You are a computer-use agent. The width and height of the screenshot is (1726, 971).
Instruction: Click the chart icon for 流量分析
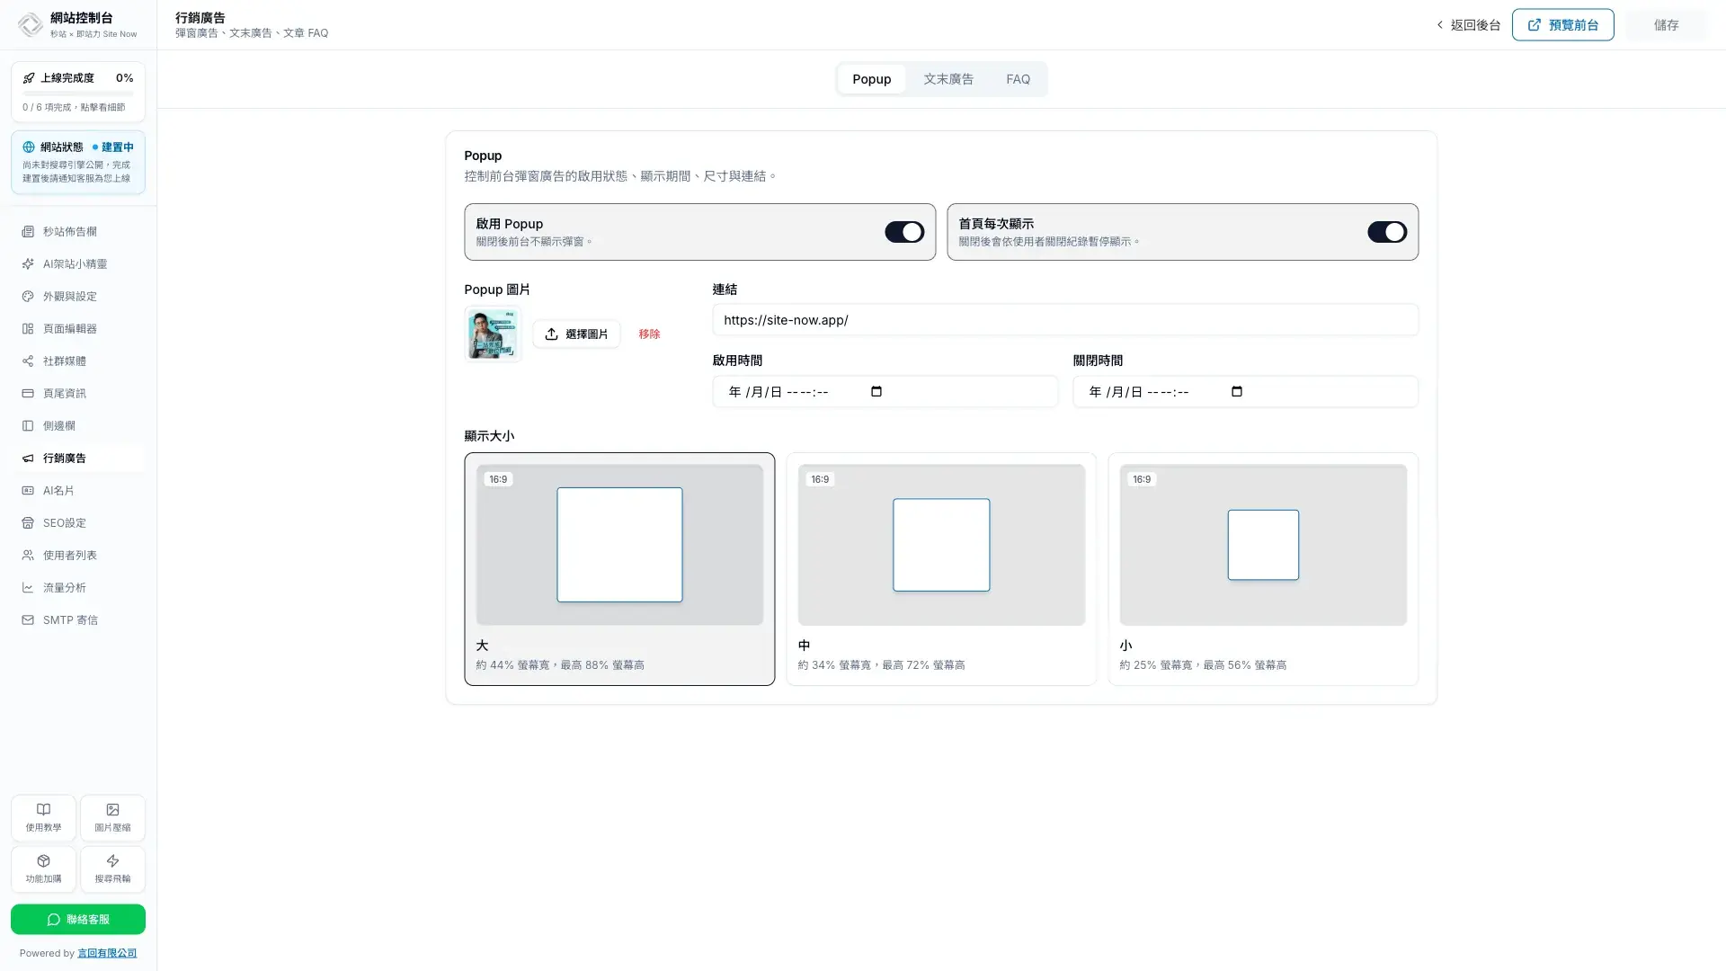[x=28, y=588]
